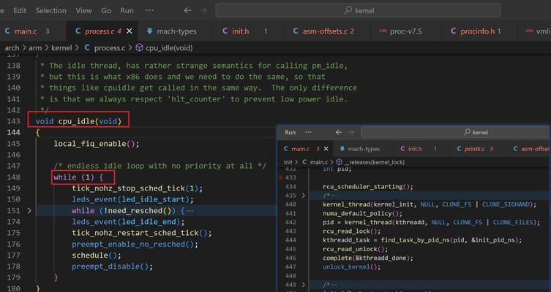Image resolution: width=551 pixels, height=292 pixels.
Task: Open ellipsis menu in second window
Action: [308, 132]
